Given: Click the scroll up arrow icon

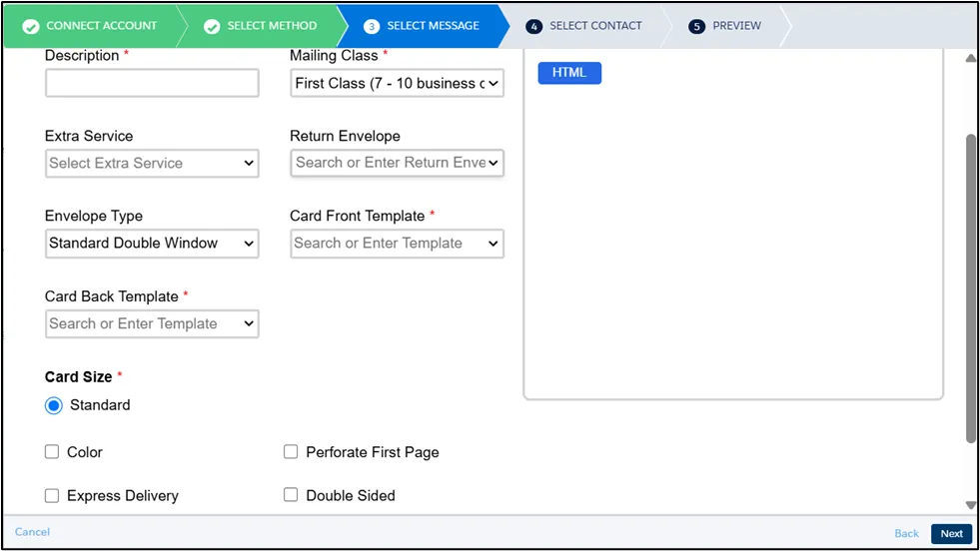Looking at the screenshot, I should coord(971,58).
